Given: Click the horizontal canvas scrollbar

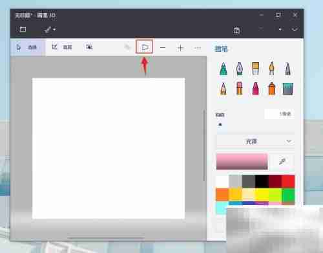Looking at the screenshot, I should pyautogui.click(x=105, y=238).
